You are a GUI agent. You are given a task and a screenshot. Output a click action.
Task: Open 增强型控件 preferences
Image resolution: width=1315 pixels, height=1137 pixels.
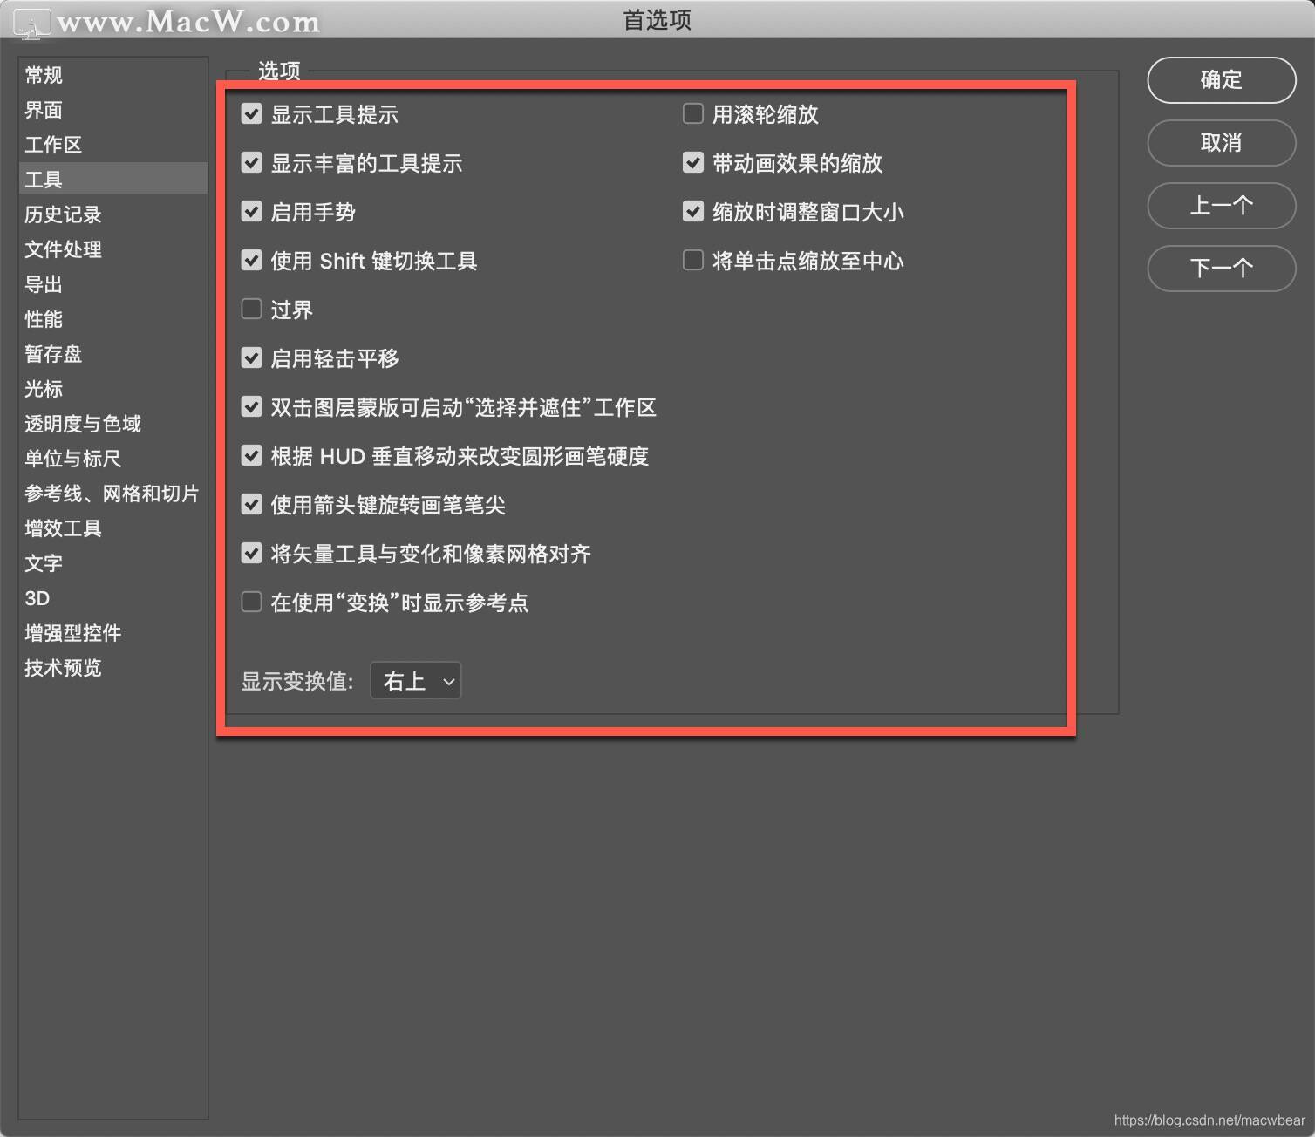(113, 633)
